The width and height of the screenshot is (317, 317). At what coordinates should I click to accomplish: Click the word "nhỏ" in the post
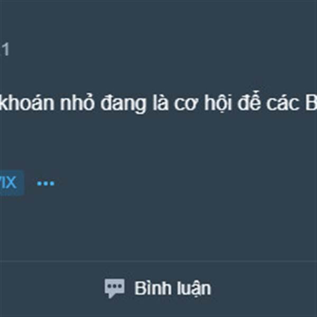[78, 102]
